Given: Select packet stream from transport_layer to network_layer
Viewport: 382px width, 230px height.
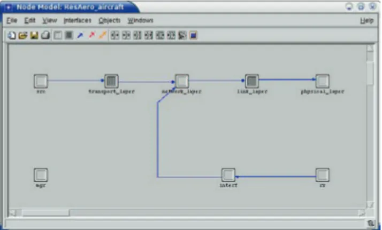Looking at the screenshot, I should coord(147,82).
